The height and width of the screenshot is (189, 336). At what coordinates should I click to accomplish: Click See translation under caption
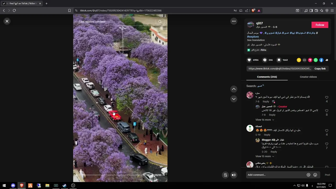[256, 40]
